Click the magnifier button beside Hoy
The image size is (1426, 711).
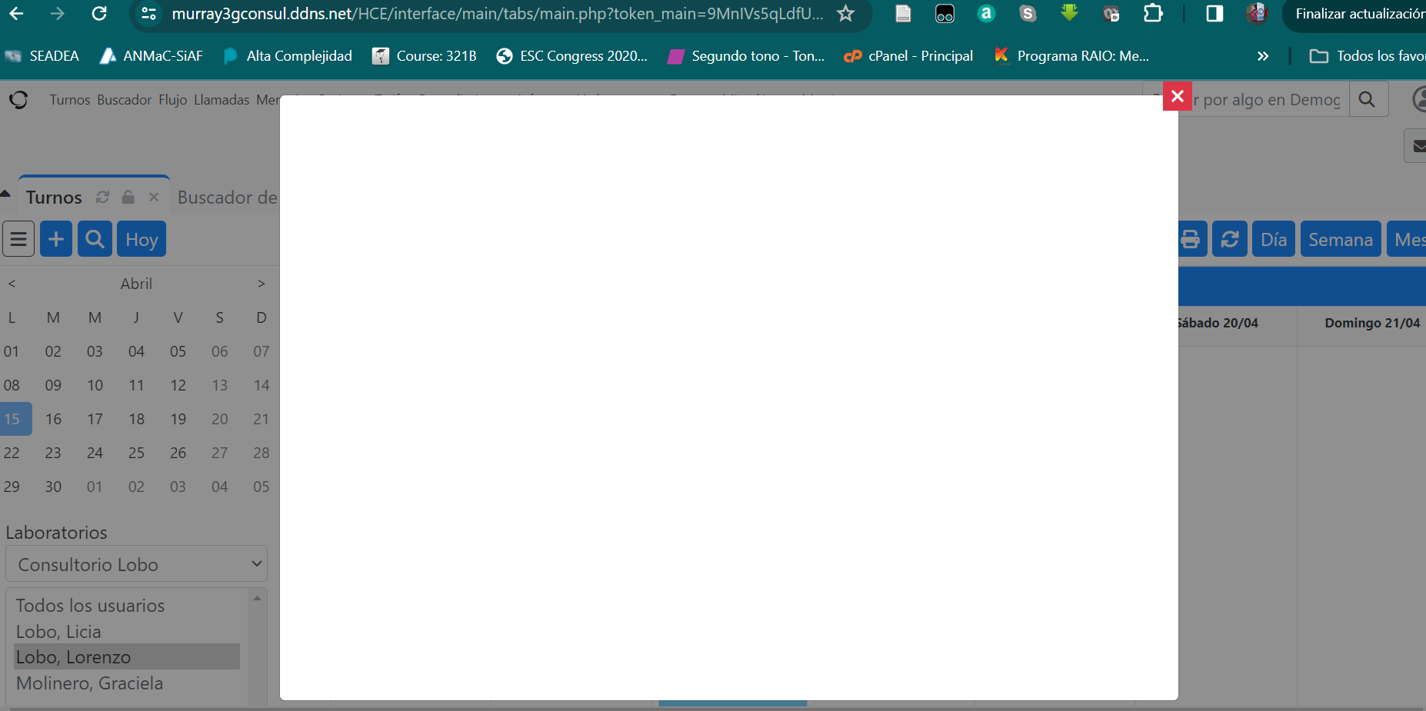point(95,239)
